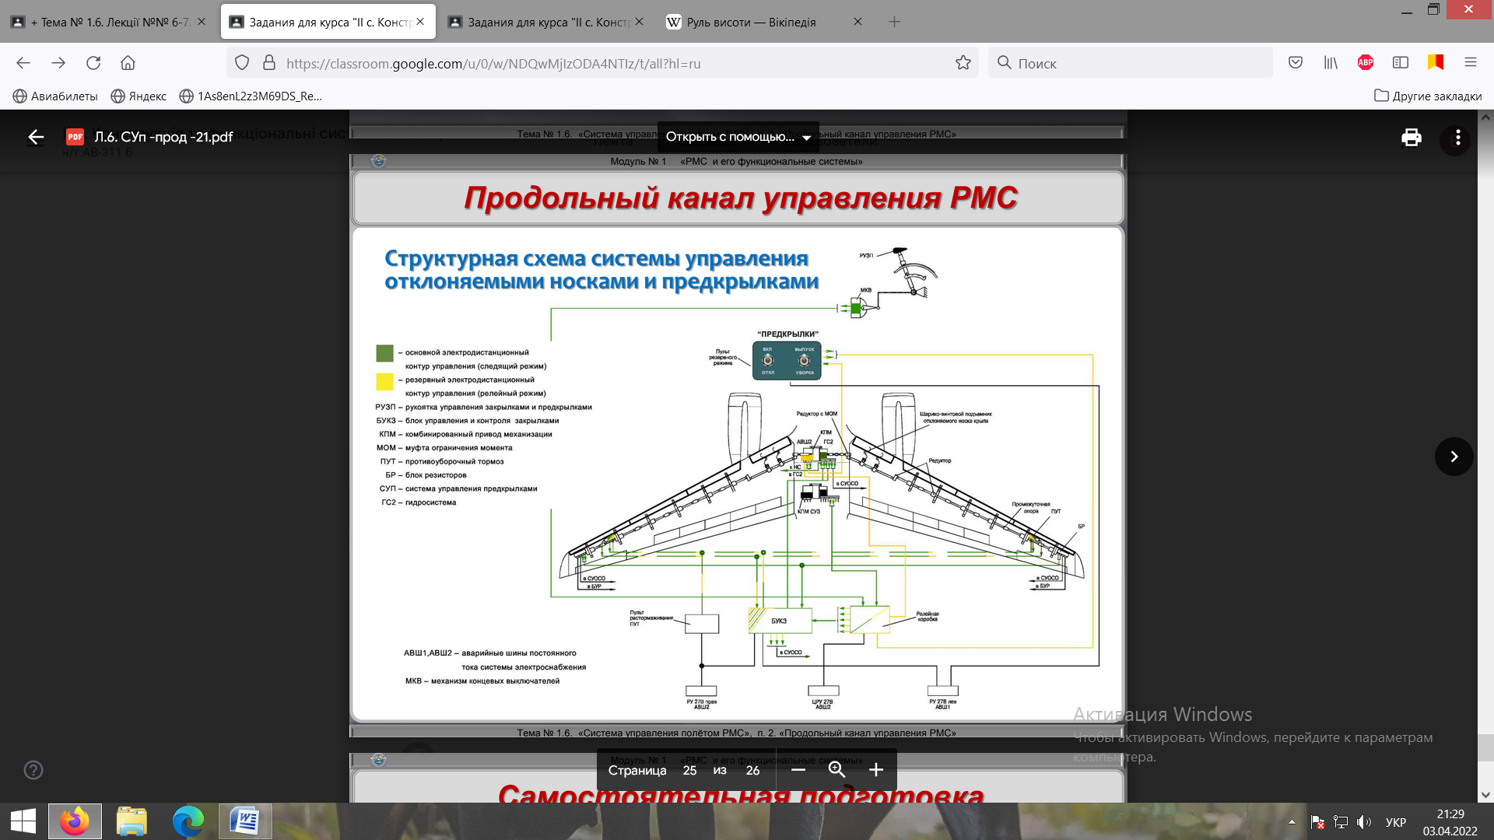This screenshot has width=1494, height=840.
Task: Open the Firefox library icon
Action: tap(1331, 63)
